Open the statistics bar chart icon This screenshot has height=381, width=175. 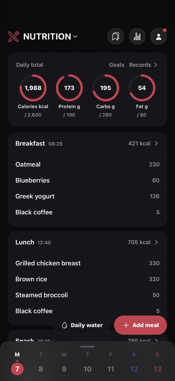[137, 37]
